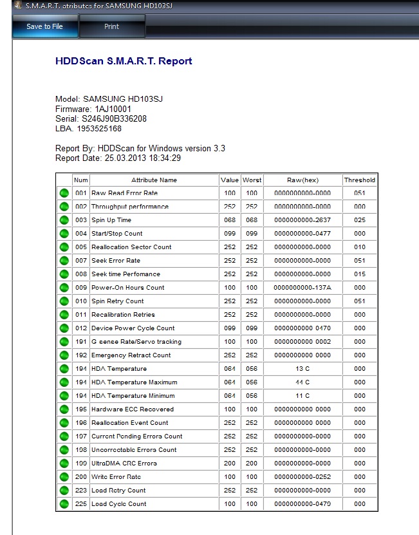Click the Raw(hex) column header

pyautogui.click(x=302, y=180)
